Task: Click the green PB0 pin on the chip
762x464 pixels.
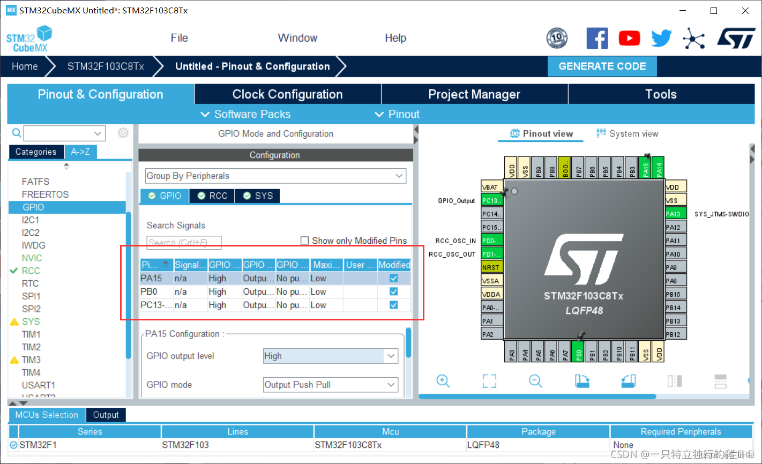Action: point(579,351)
